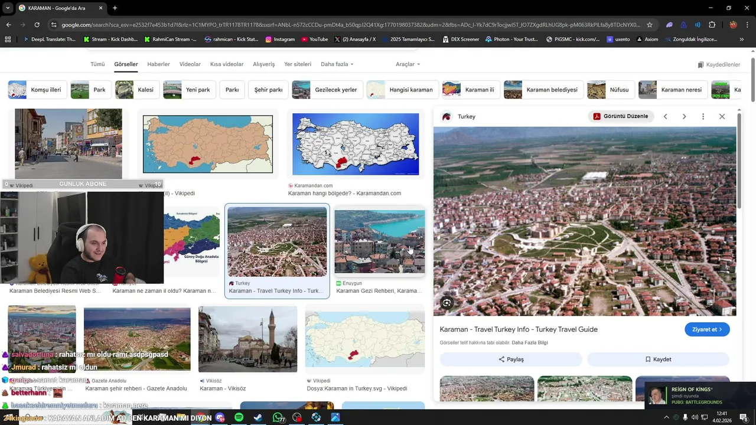756x425 pixels.
Task: Open the volume icon in system tray
Action: click(x=695, y=417)
